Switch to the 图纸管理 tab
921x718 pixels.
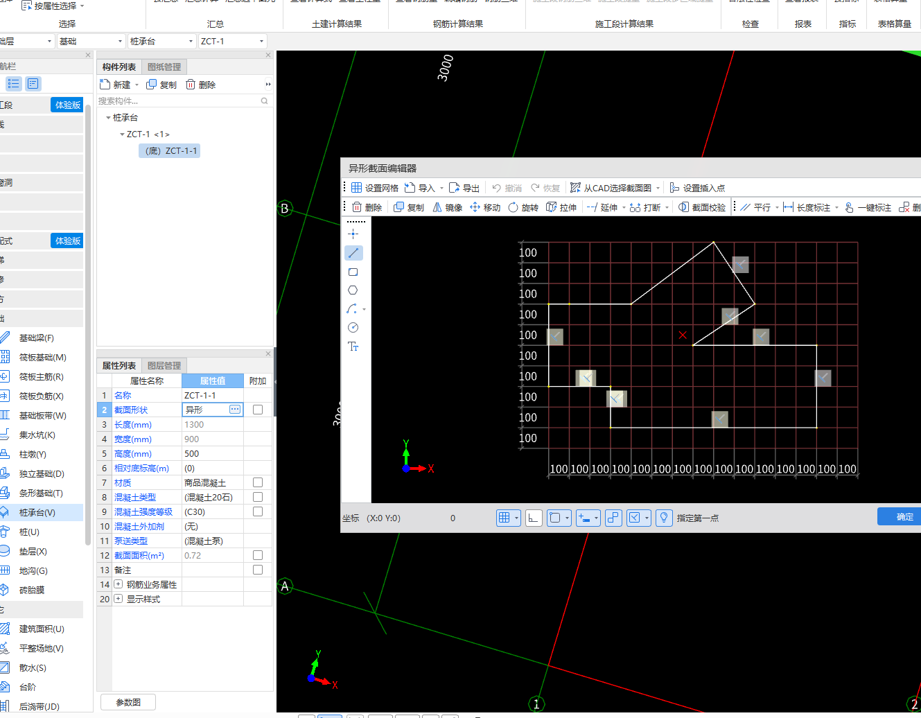pos(164,67)
